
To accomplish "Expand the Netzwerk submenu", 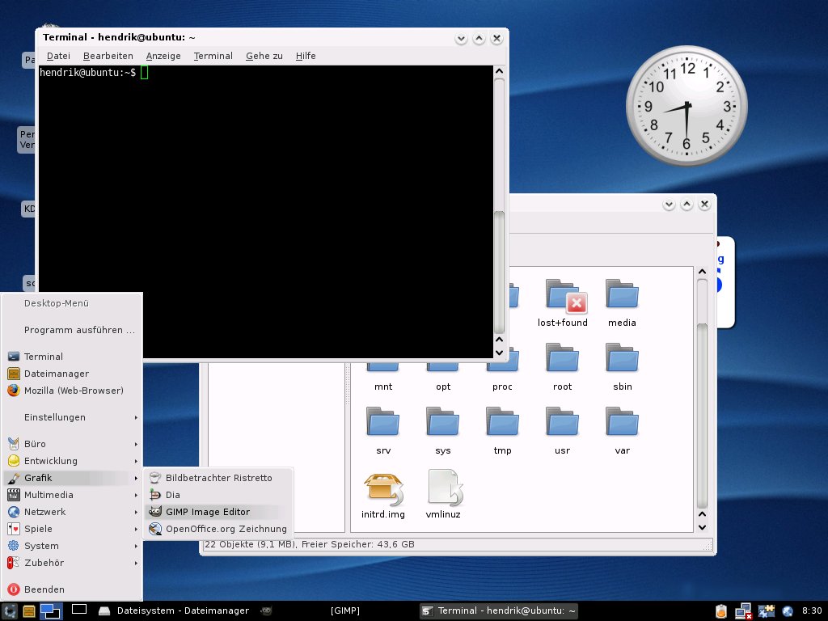I will click(72, 512).
